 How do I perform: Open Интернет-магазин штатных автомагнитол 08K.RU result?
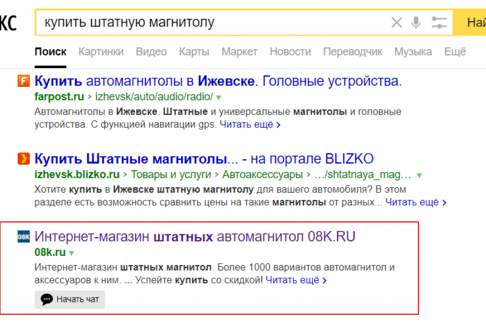(194, 237)
